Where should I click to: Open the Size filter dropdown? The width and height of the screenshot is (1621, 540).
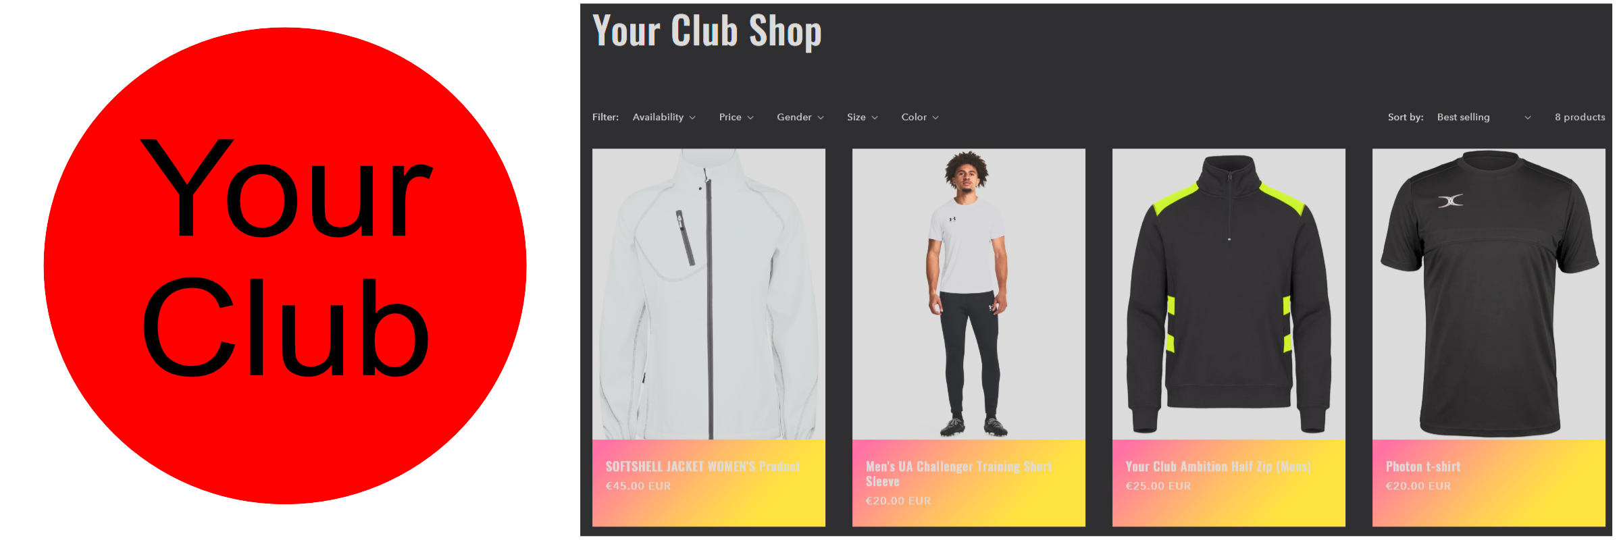[863, 117]
